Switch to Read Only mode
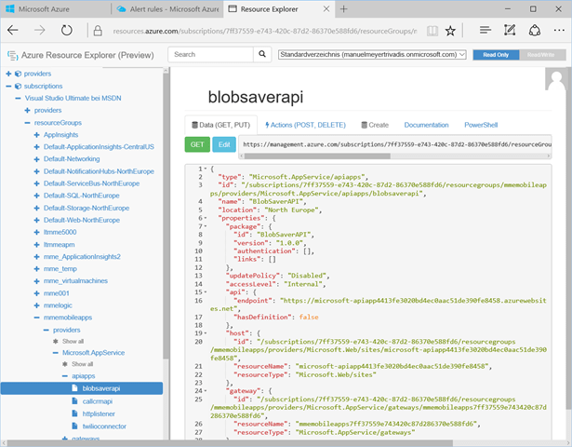572x447 pixels. 496,55
